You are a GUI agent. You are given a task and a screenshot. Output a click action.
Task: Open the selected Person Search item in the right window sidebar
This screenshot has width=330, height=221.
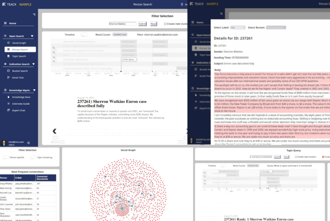201,48
